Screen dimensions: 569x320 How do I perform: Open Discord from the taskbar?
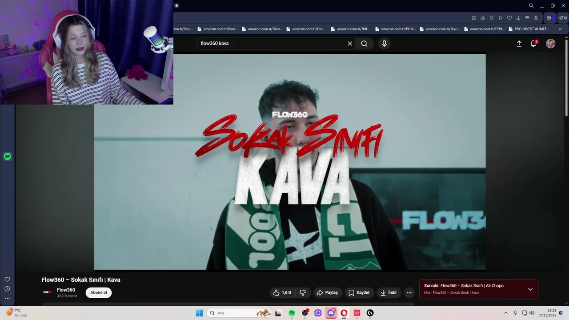point(331,313)
